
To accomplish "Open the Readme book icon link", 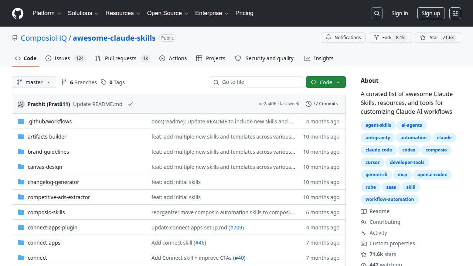I will tap(375, 211).
